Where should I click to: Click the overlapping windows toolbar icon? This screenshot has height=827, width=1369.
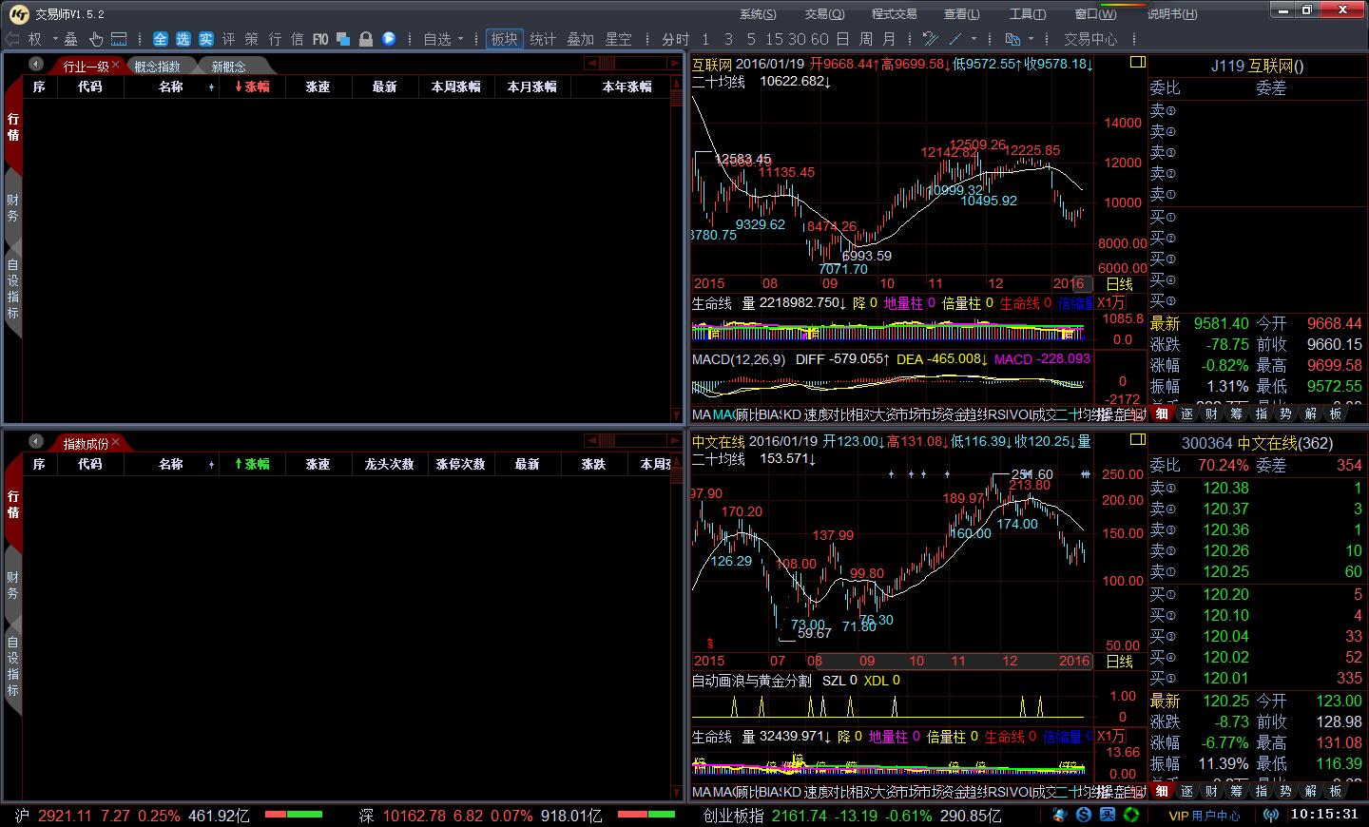pos(343,39)
